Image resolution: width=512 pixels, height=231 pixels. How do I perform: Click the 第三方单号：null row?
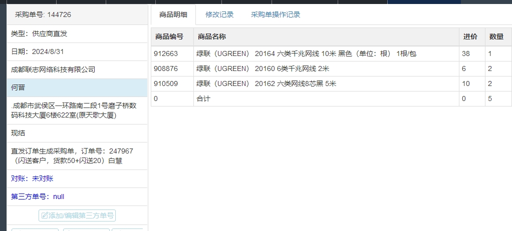77,197
